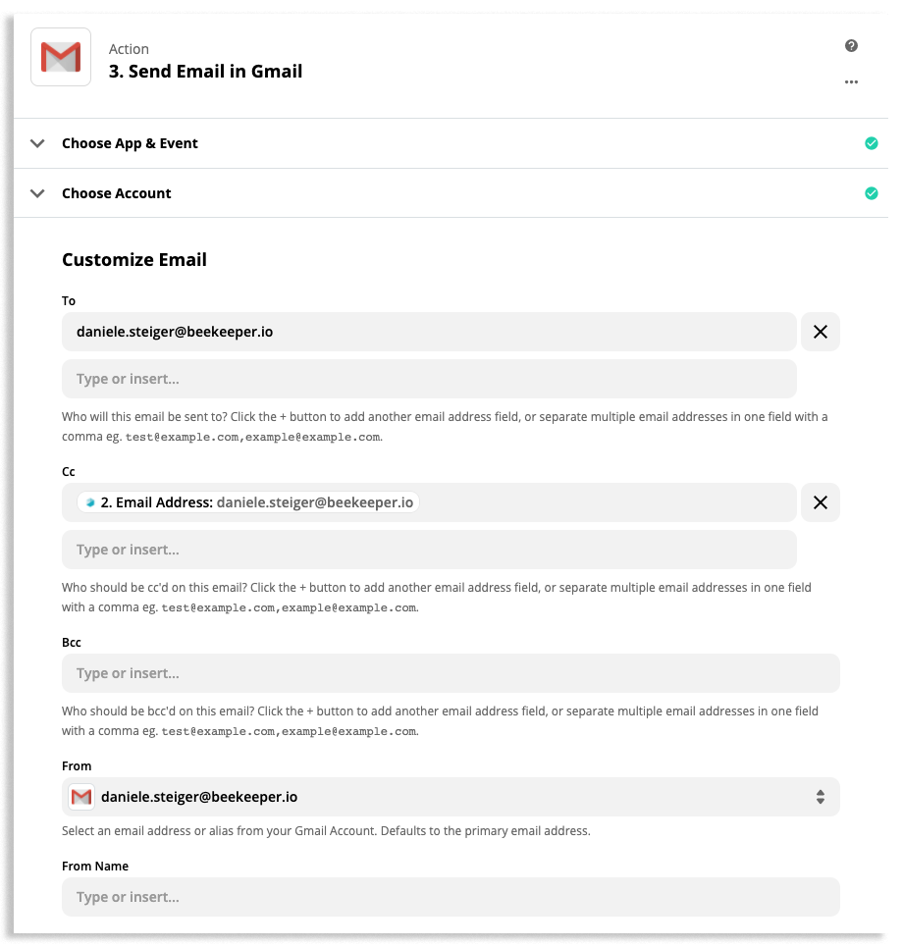Click green checkmark beside Choose App & Event

point(871,143)
